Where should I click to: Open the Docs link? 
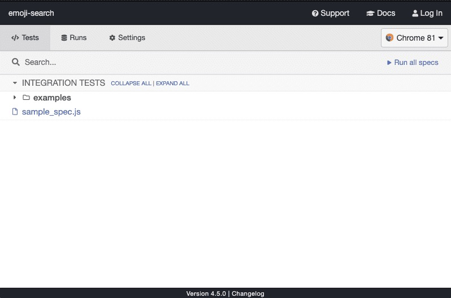pyautogui.click(x=380, y=13)
